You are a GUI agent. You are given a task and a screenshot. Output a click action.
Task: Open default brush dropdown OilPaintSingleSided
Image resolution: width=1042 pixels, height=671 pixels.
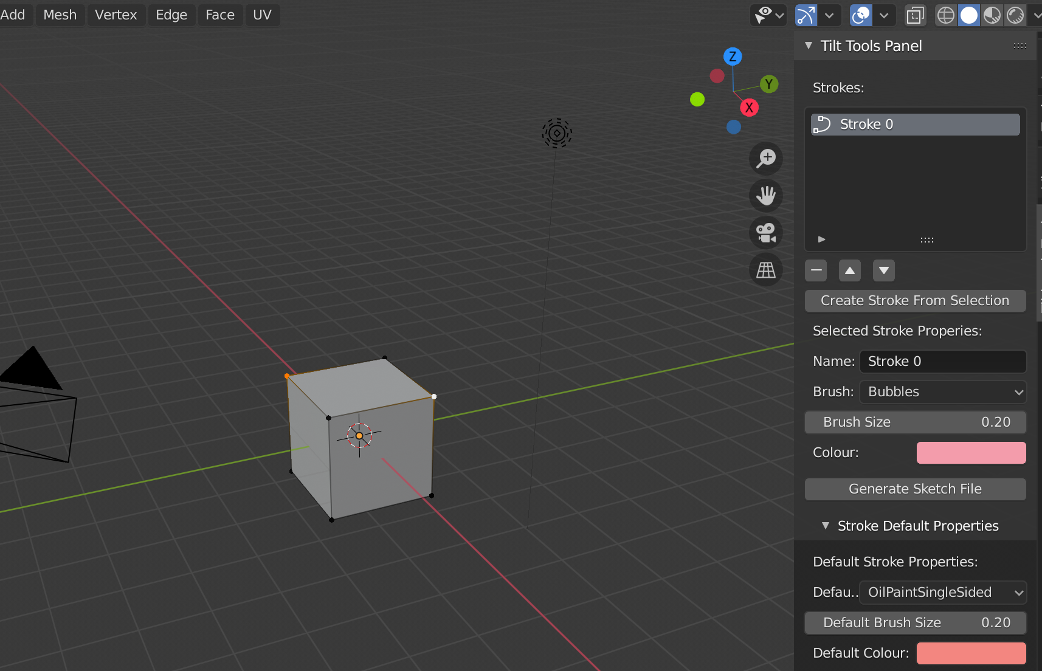[943, 593]
